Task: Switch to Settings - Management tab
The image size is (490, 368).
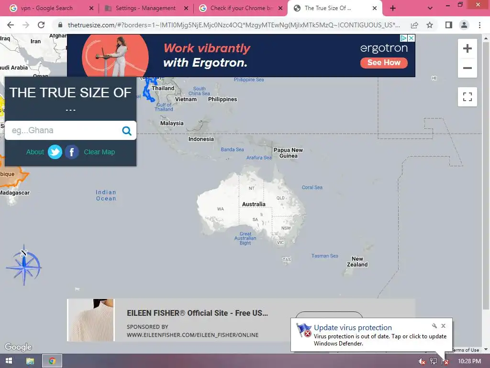Action: pyautogui.click(x=145, y=8)
